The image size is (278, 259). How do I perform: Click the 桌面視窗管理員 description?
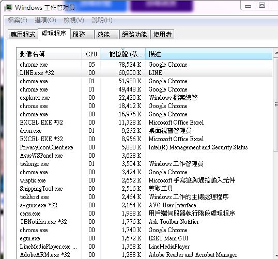[x=170, y=131]
